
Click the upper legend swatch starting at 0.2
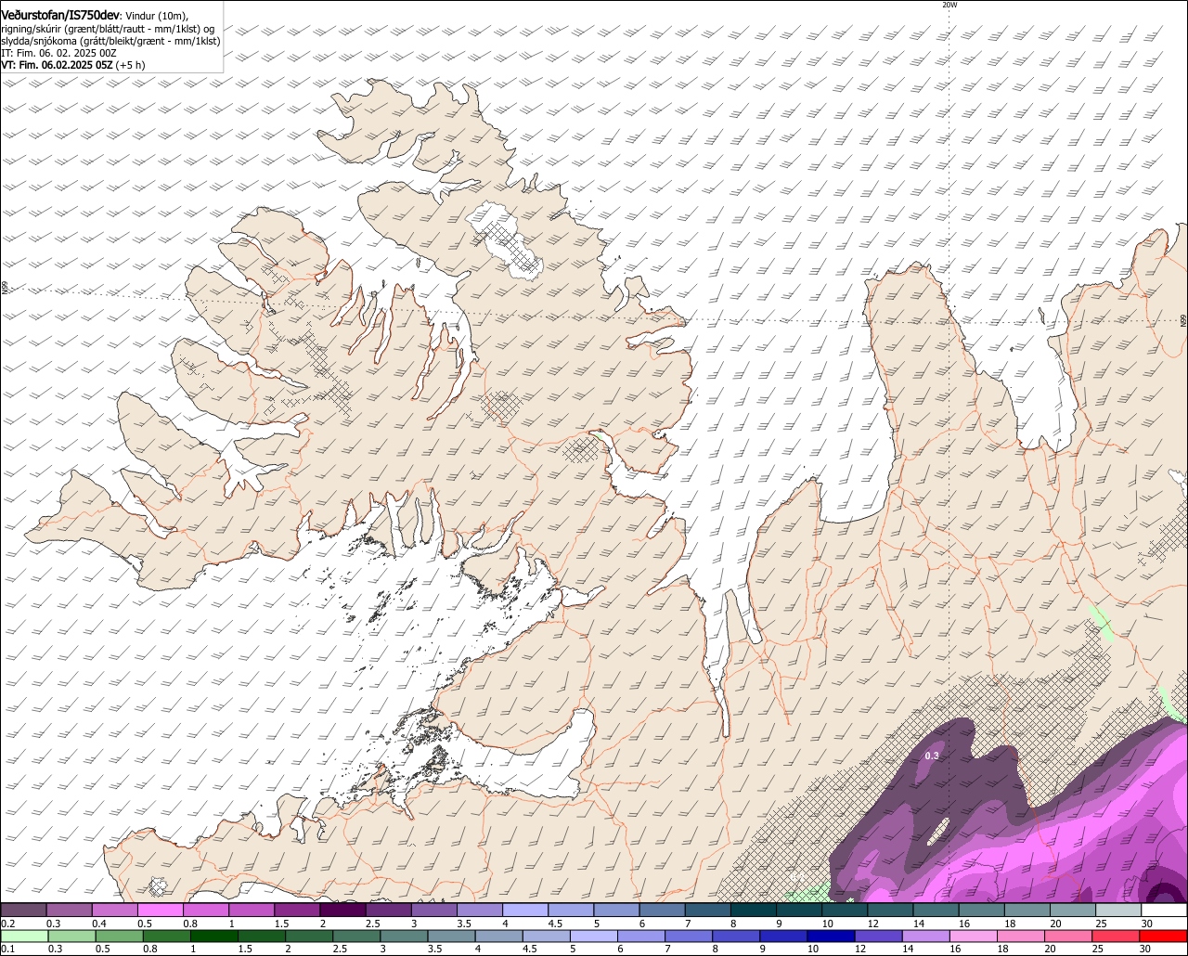coord(23,911)
